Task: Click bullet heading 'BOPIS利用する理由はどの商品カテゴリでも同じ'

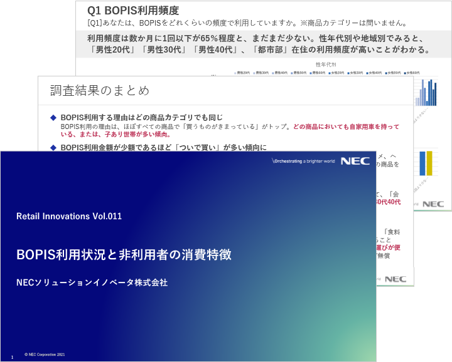Action: click(141, 117)
